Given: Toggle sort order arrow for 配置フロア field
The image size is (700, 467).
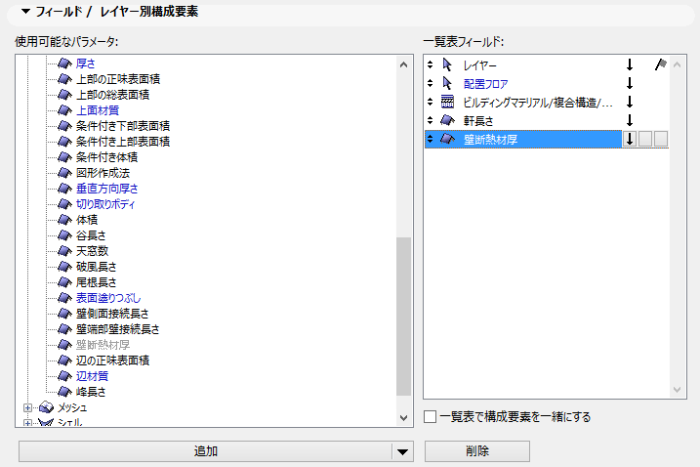Looking at the screenshot, I should 630,84.
